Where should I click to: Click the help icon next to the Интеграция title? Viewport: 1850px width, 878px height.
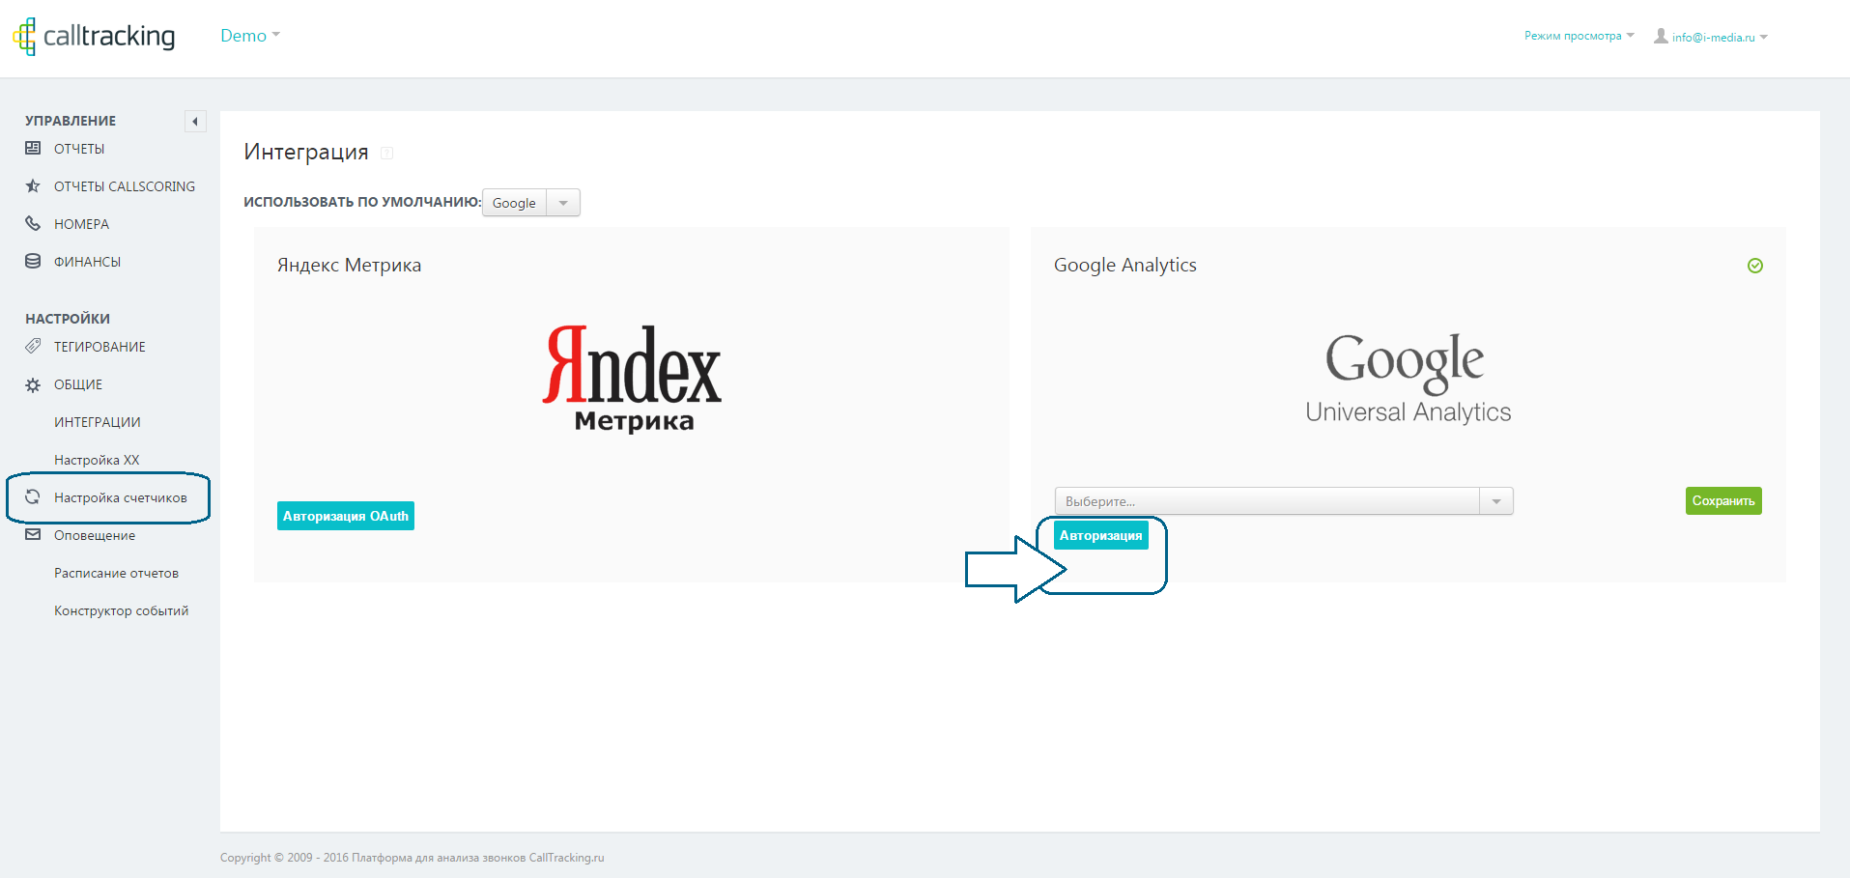386,153
